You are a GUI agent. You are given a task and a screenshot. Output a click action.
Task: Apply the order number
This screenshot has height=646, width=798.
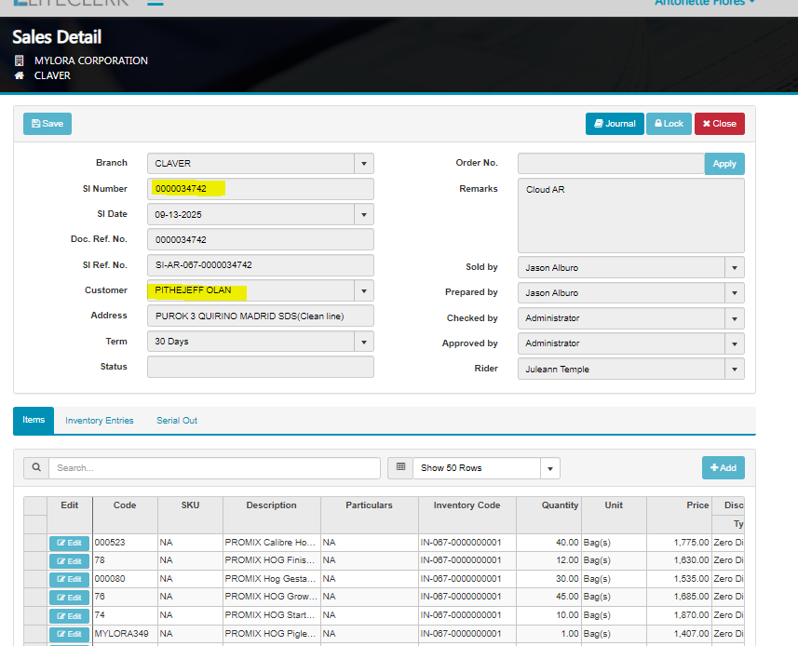[724, 164]
